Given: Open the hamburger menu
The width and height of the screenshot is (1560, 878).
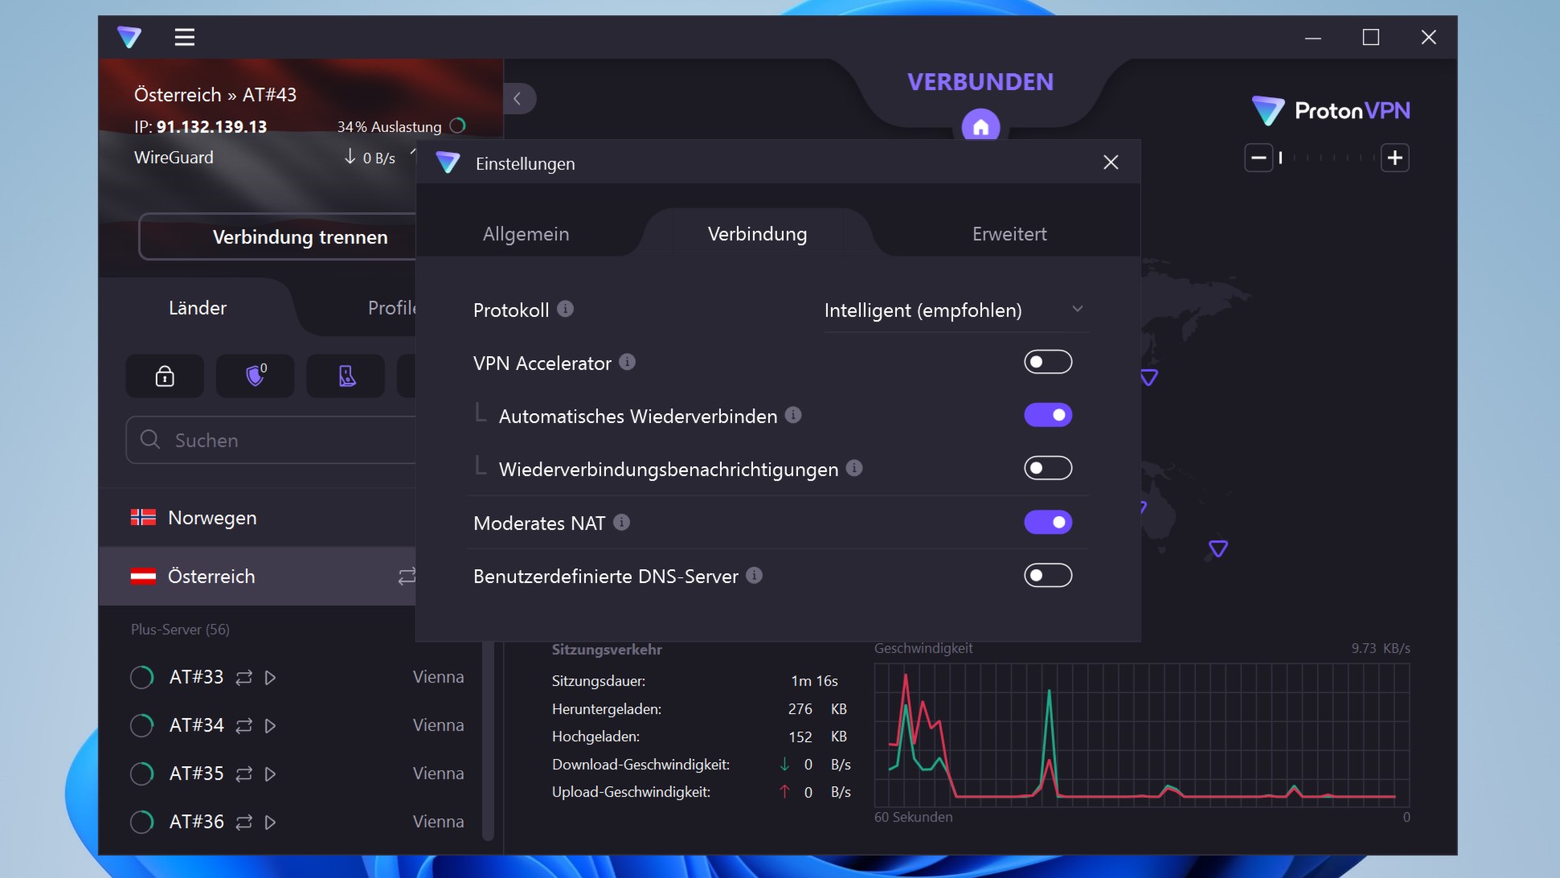Looking at the screenshot, I should click(x=184, y=37).
